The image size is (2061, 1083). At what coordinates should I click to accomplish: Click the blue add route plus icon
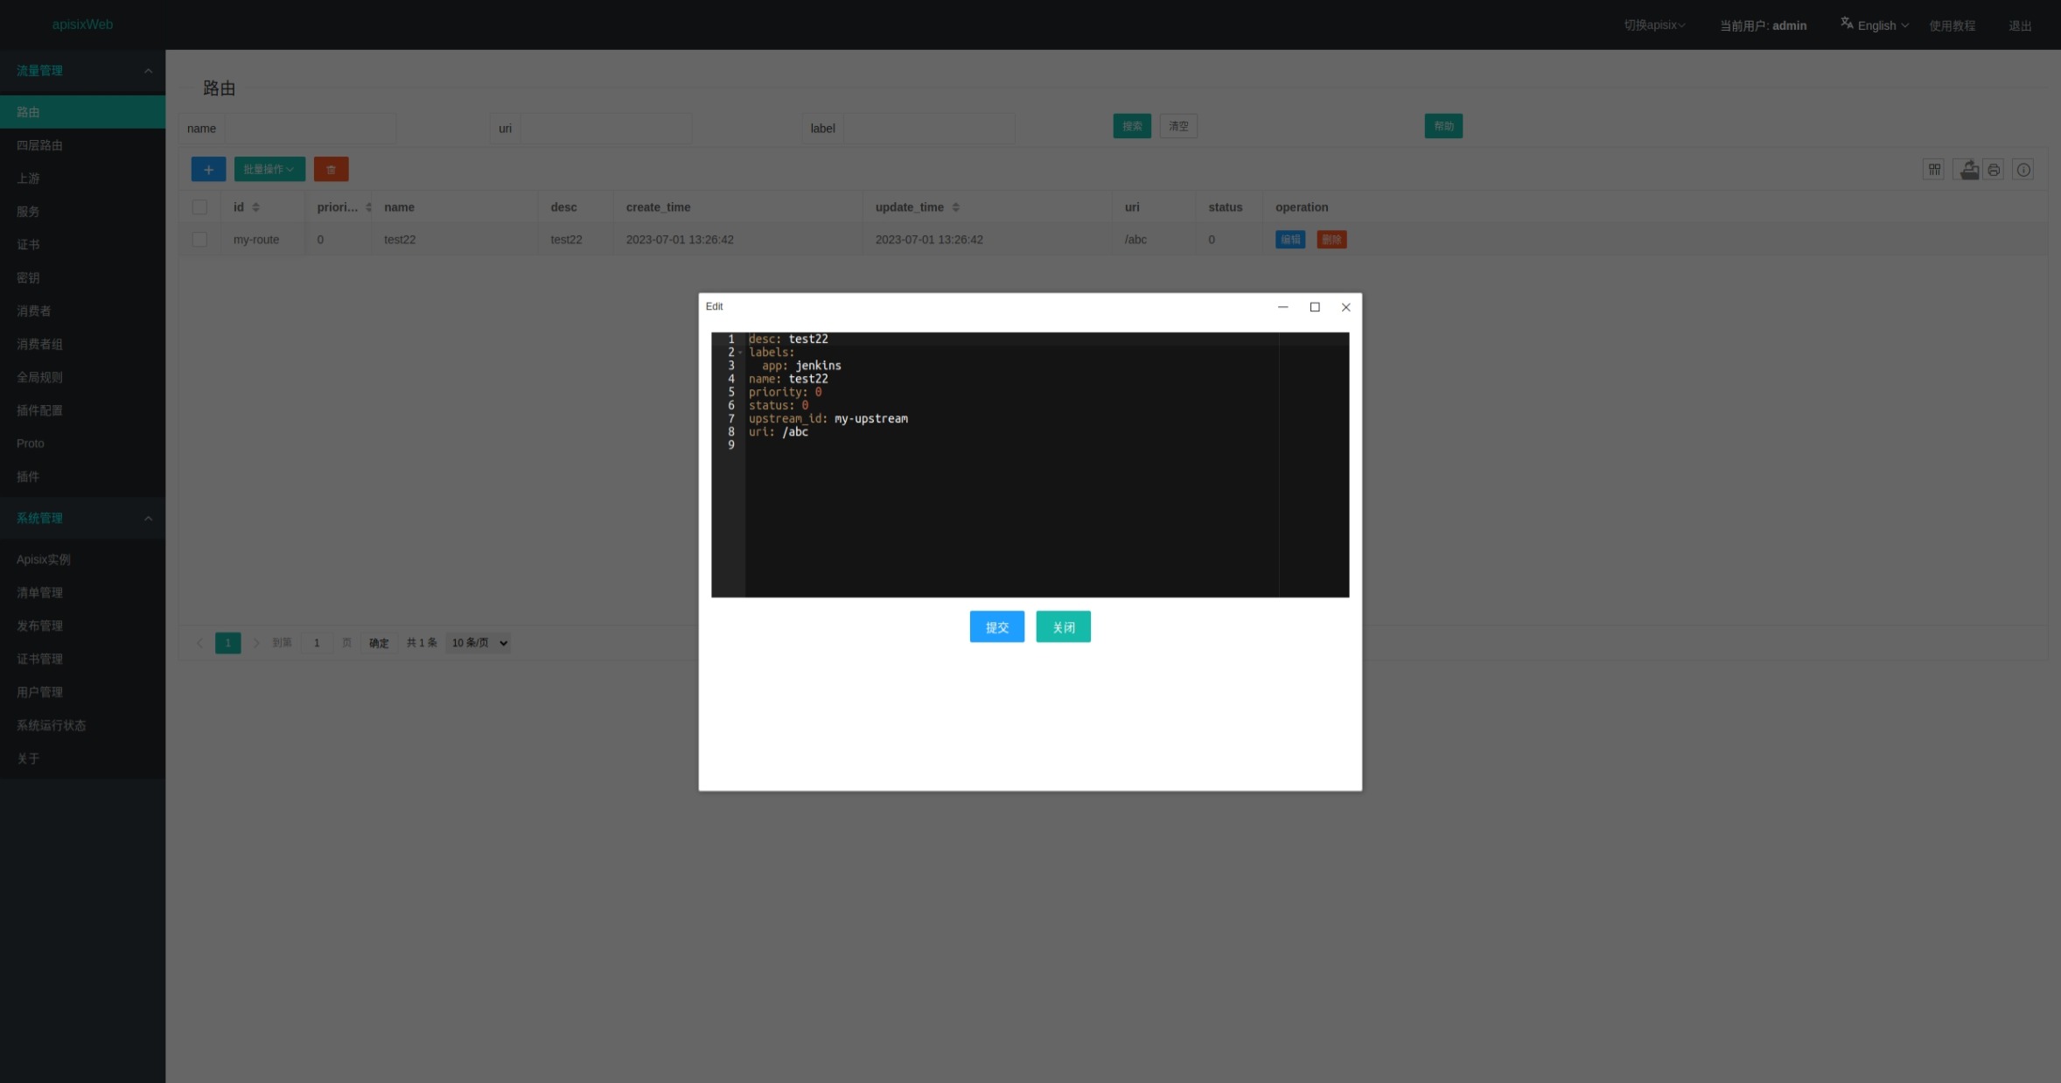pos(208,170)
